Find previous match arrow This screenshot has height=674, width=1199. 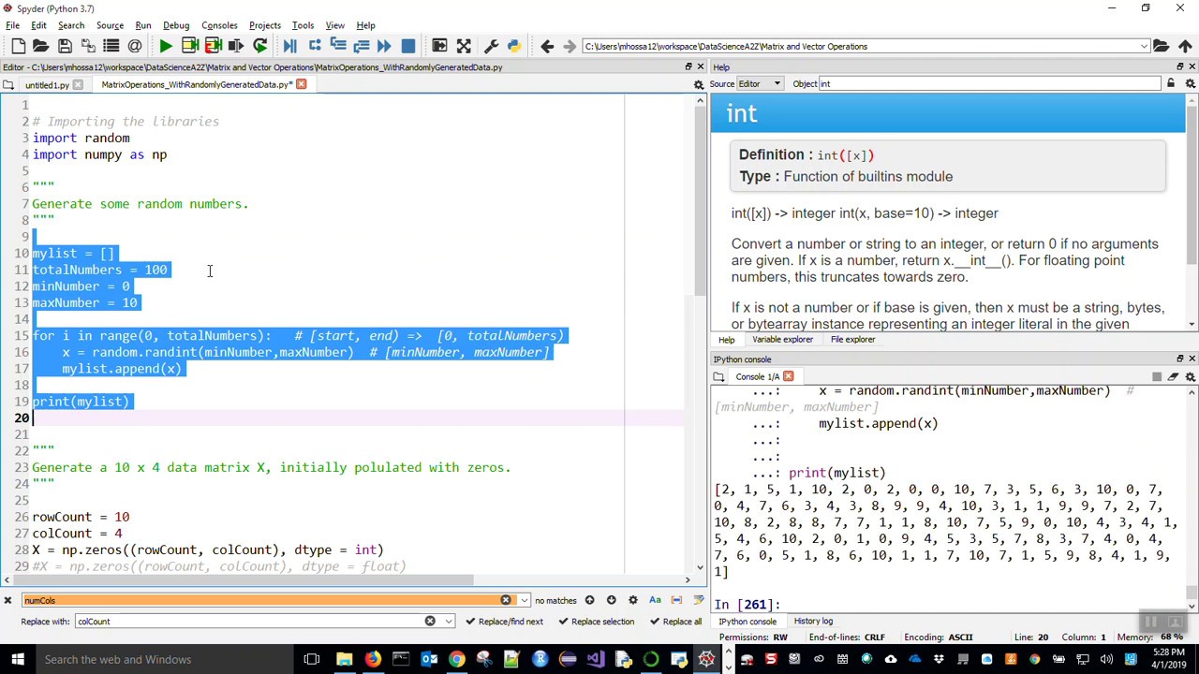point(589,600)
